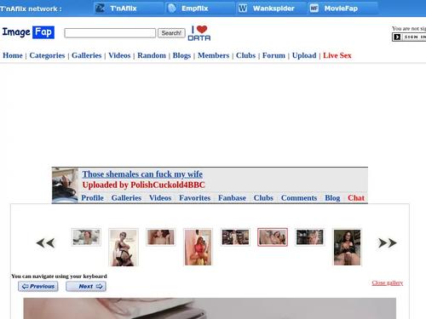Click the T'nAflix network icon
Image resolution: width=426 pixels, height=319 pixels.
pos(100,9)
